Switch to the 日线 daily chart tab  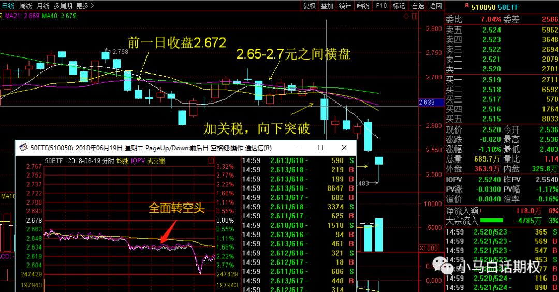[8, 6]
